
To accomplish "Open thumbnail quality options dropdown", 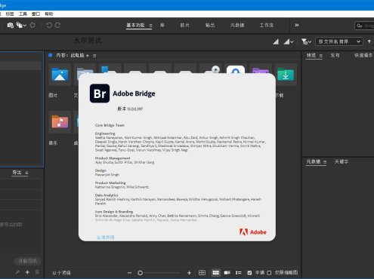I will 289,41.
